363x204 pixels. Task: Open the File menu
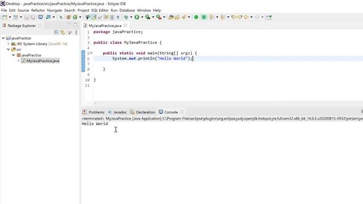4,10
